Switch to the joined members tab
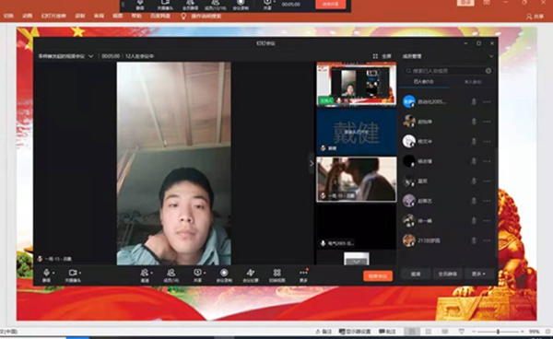Viewport: 553px width, 339px height. point(424,82)
